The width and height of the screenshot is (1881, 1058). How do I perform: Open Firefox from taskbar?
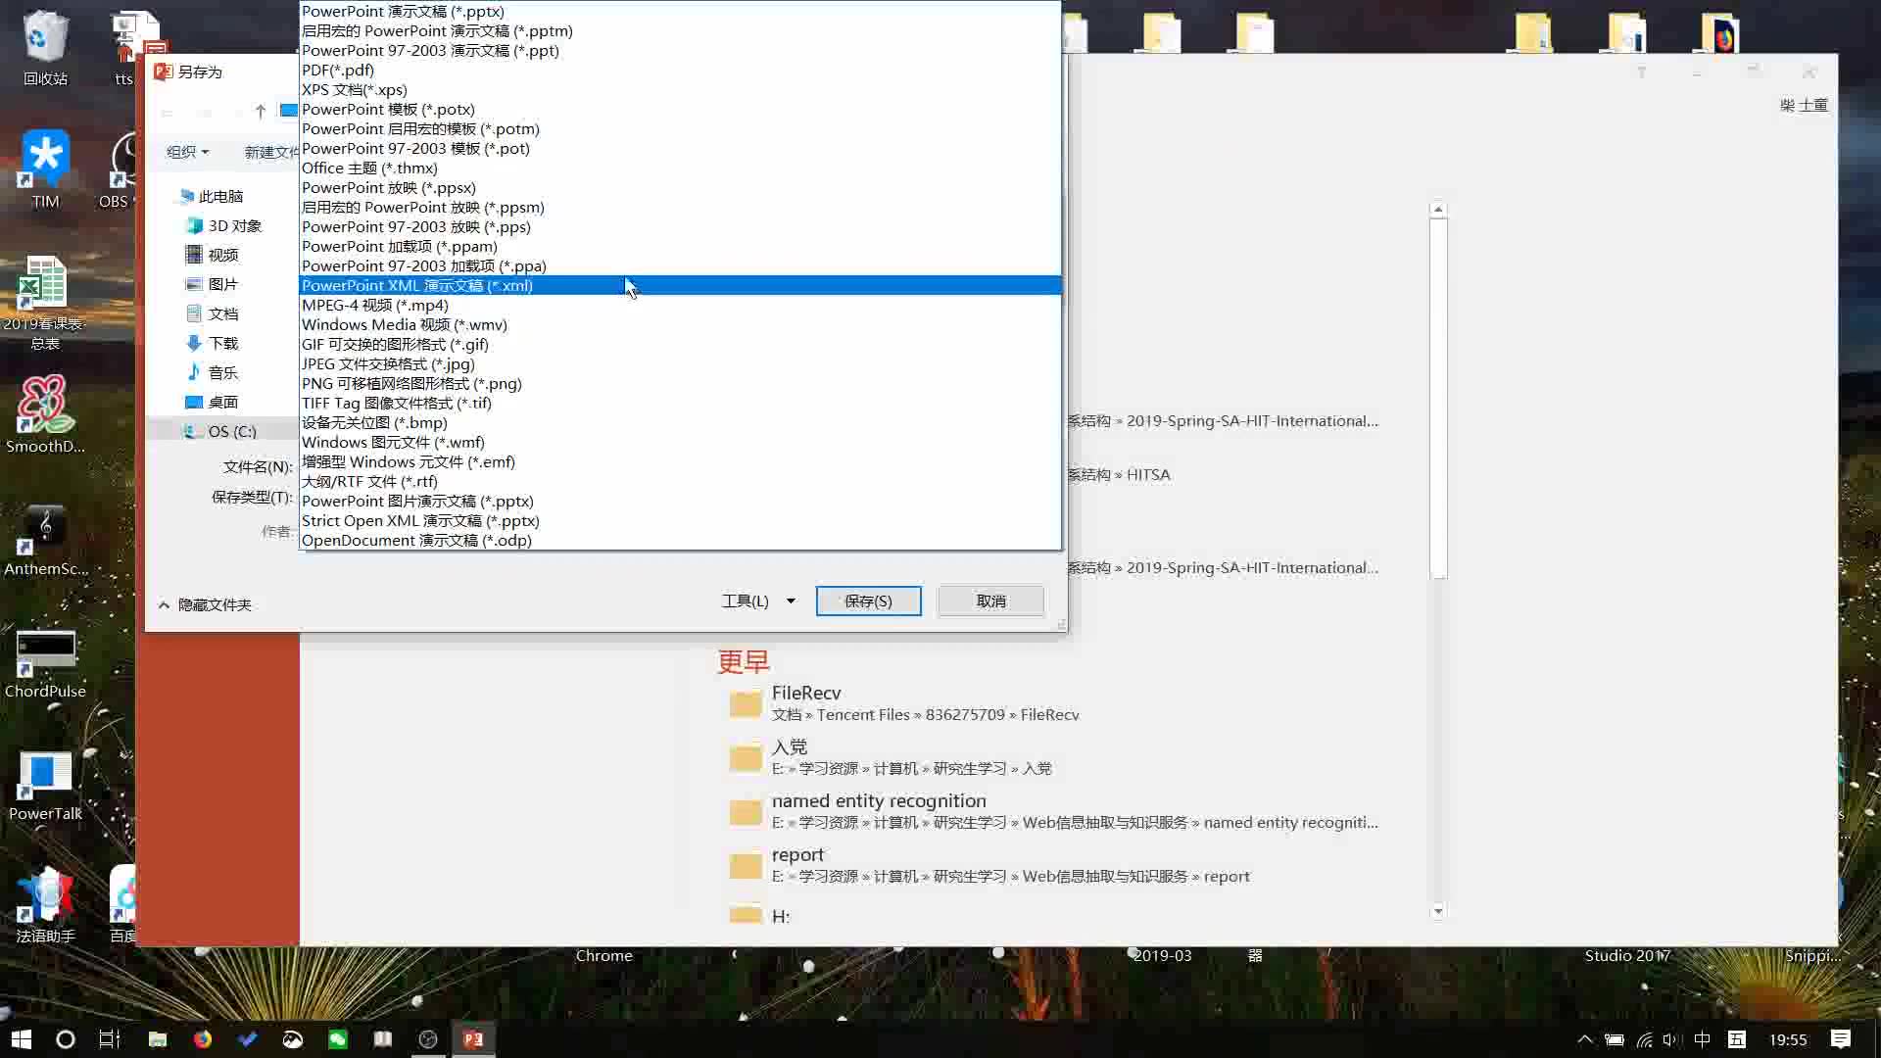[x=202, y=1039]
